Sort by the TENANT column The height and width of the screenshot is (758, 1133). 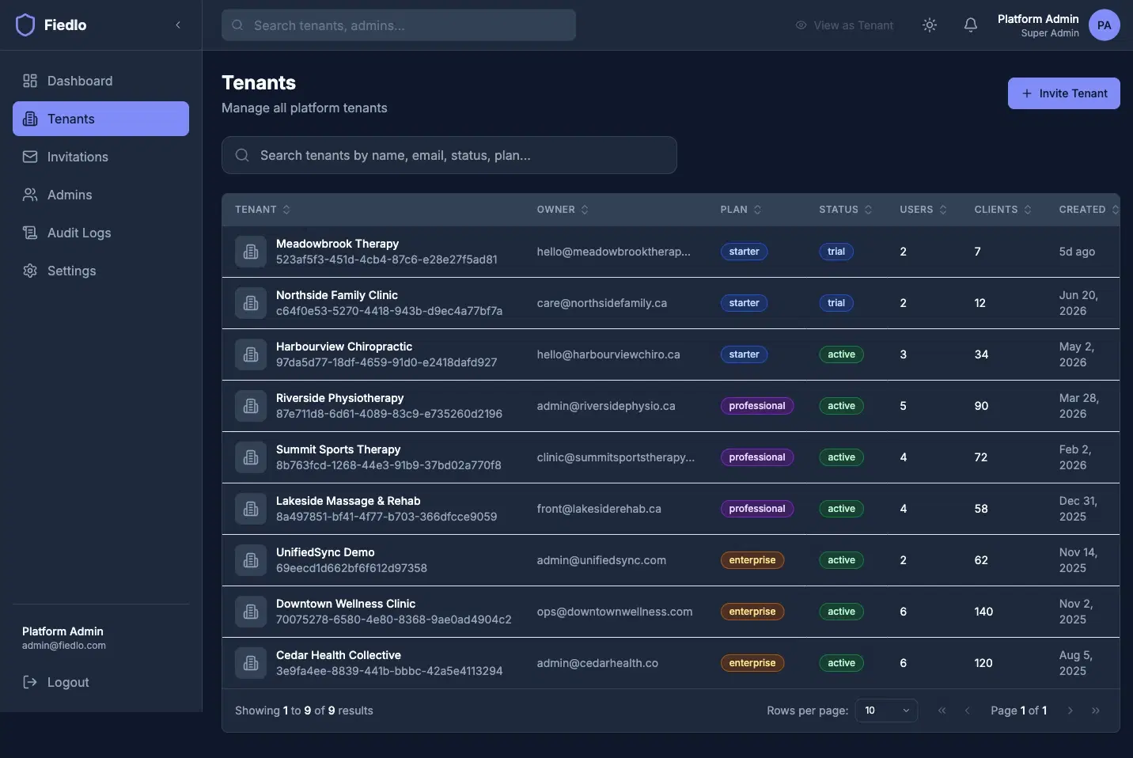click(x=263, y=210)
